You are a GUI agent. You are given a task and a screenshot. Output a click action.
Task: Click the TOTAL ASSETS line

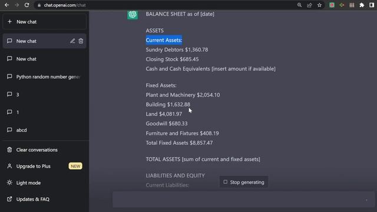point(203,159)
